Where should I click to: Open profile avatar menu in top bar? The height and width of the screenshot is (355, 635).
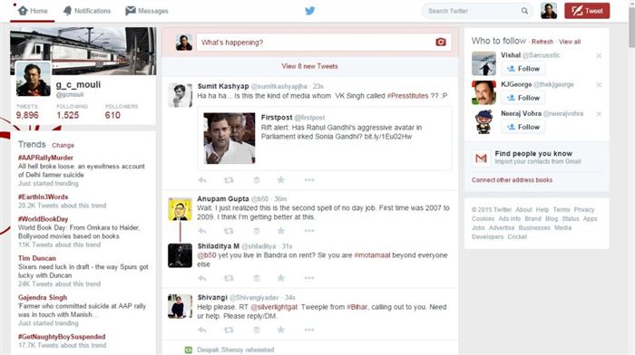click(x=549, y=11)
